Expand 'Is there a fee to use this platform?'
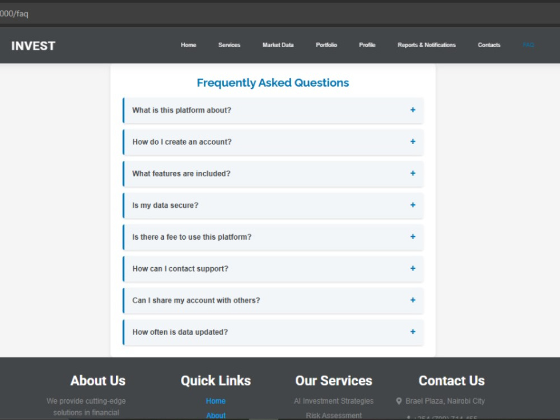 [x=273, y=237]
